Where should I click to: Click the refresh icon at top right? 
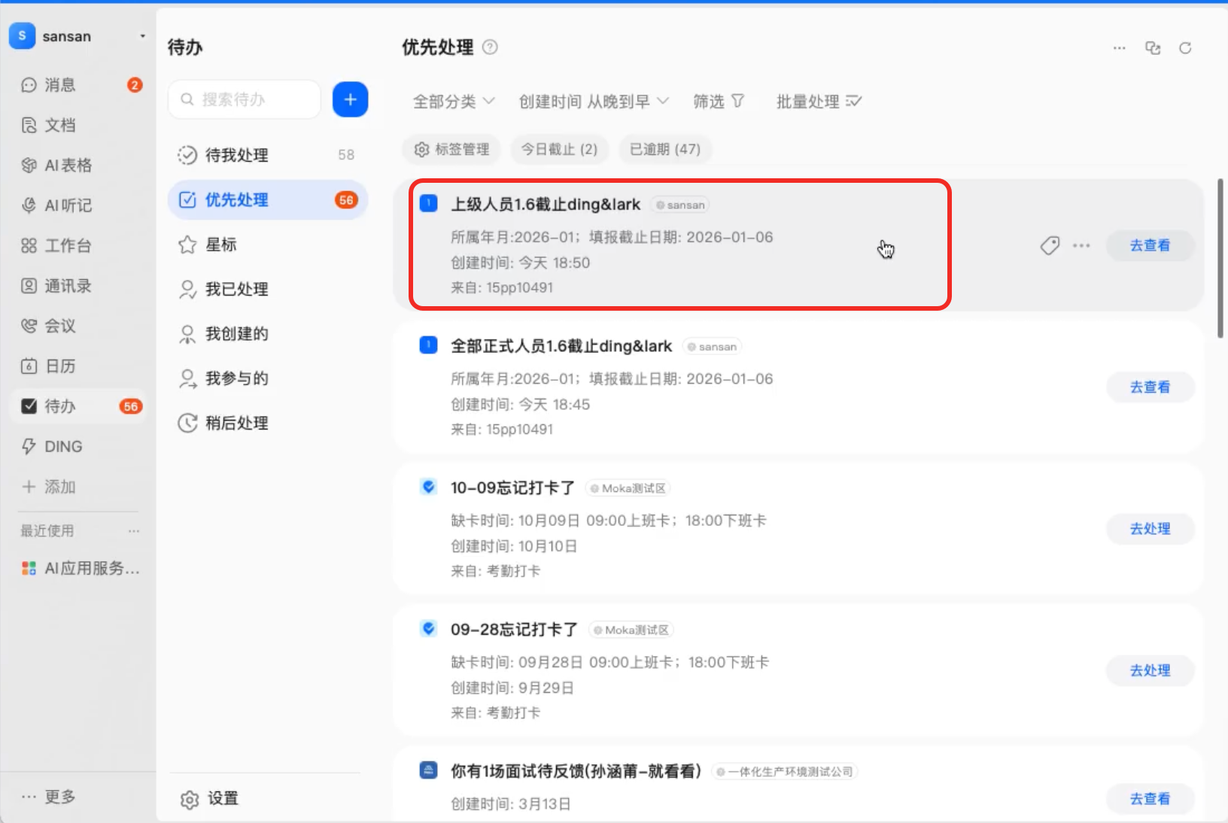tap(1185, 48)
